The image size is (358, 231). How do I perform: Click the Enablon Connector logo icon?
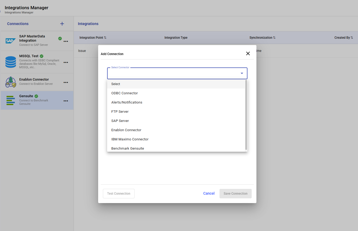coord(11,82)
